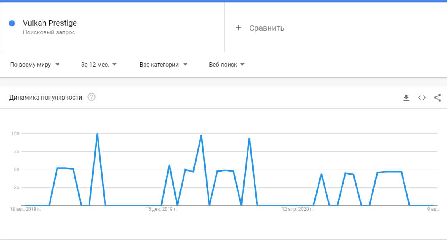Open the embed code icon
The height and width of the screenshot is (240, 447).
coord(422,98)
